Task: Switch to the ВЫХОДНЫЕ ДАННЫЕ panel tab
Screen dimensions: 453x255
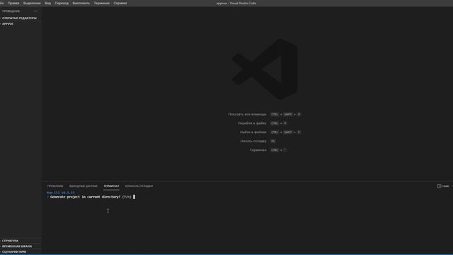Action: [84, 186]
